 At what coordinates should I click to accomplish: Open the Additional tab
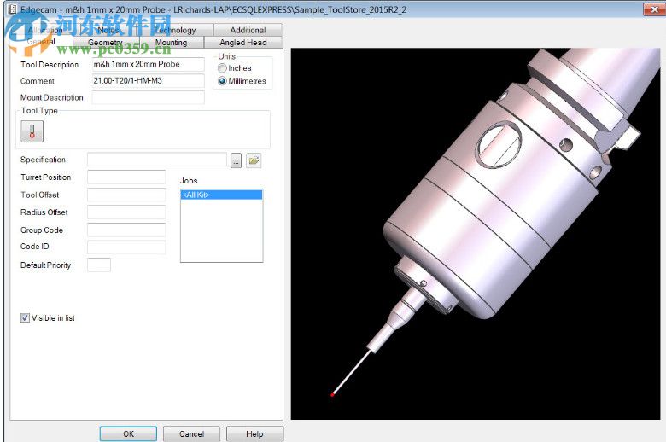pyautogui.click(x=248, y=30)
